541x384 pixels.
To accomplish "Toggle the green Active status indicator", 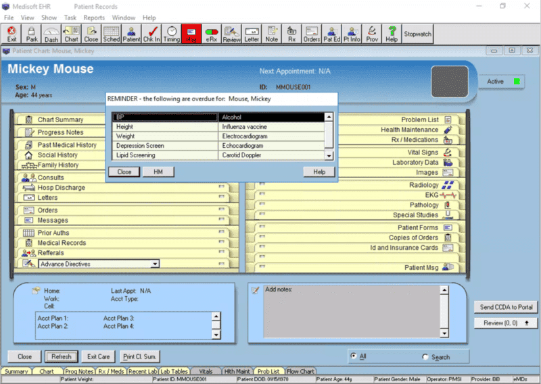I will pyautogui.click(x=517, y=81).
